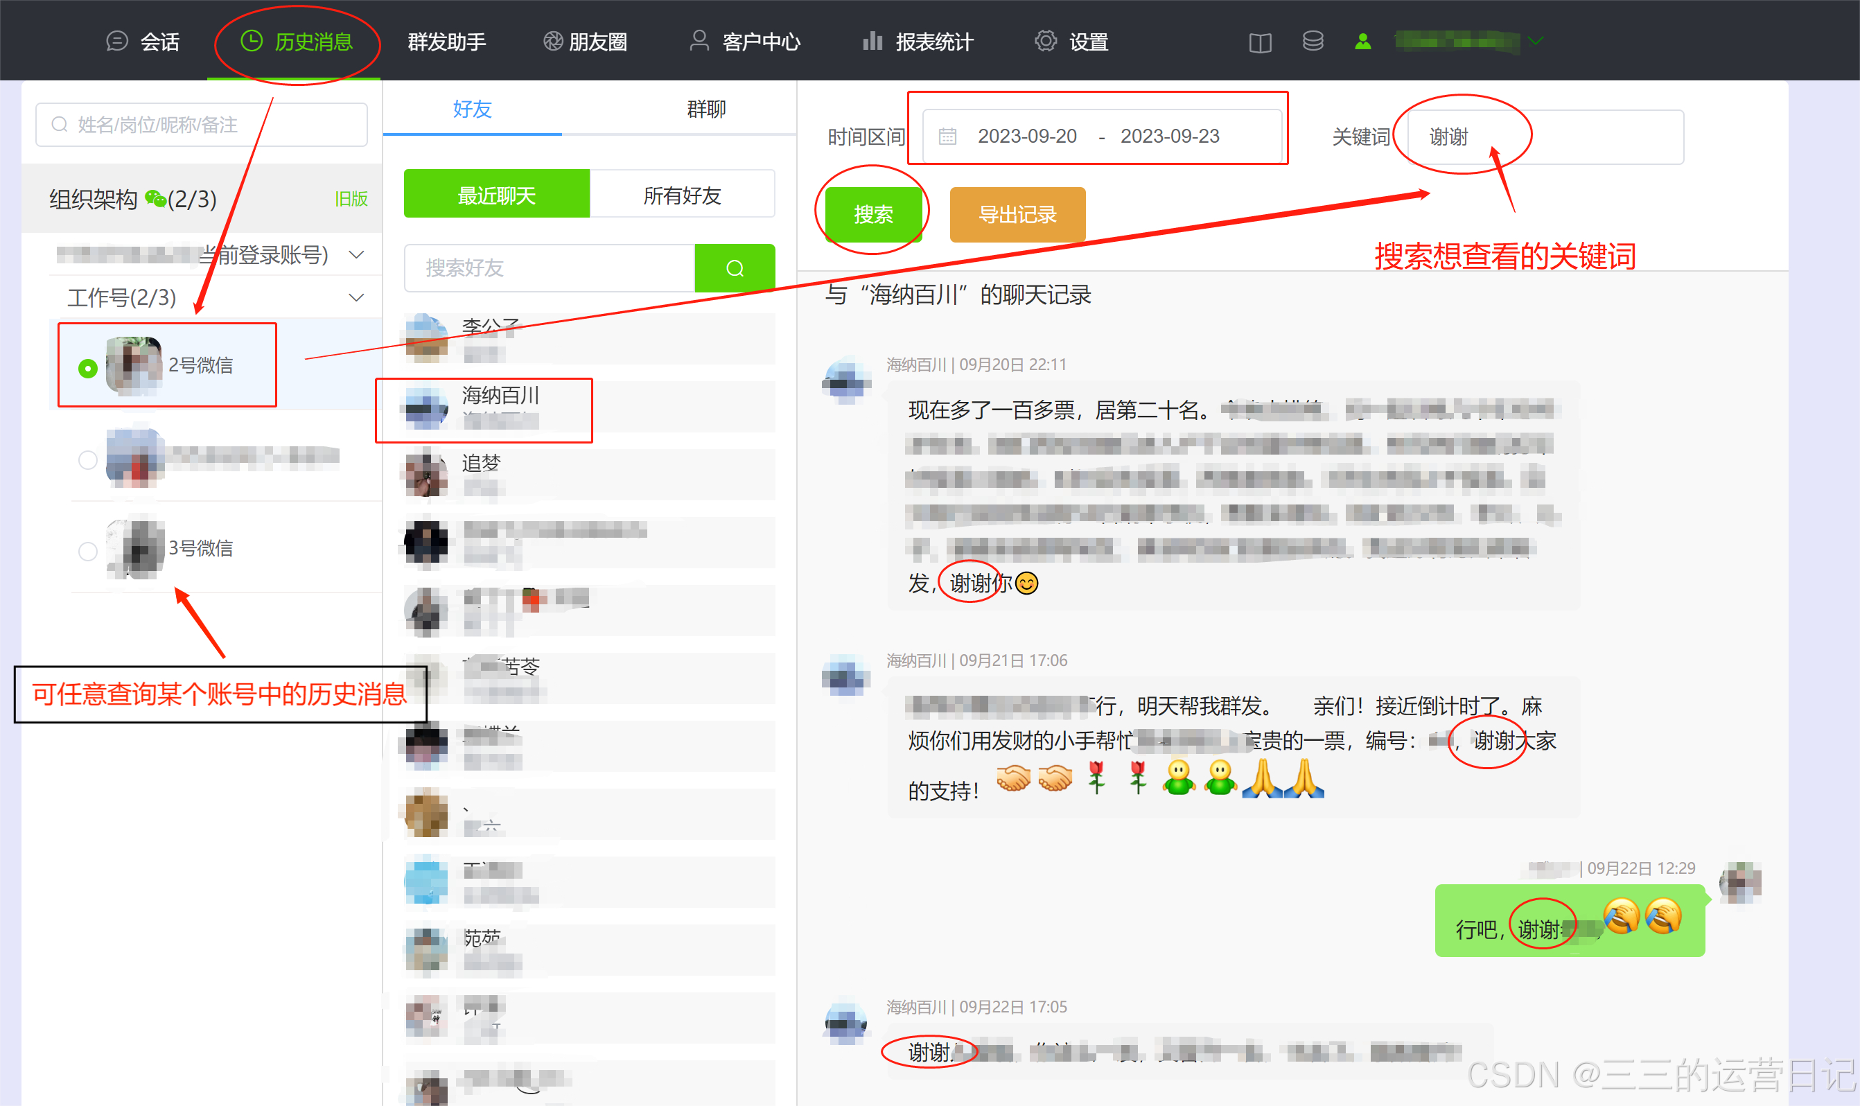Screen dimensions: 1860x1106
Task: Click the 设置 gear icon
Action: (x=1046, y=42)
